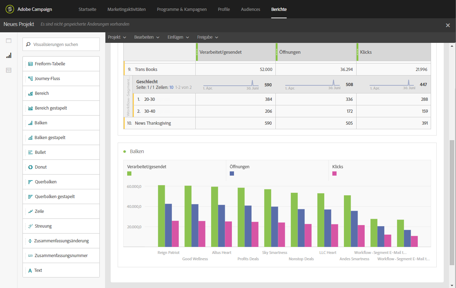Image resolution: width=456 pixels, height=288 pixels.
Task: Click the 36.294 value cell
Action: tap(316, 70)
